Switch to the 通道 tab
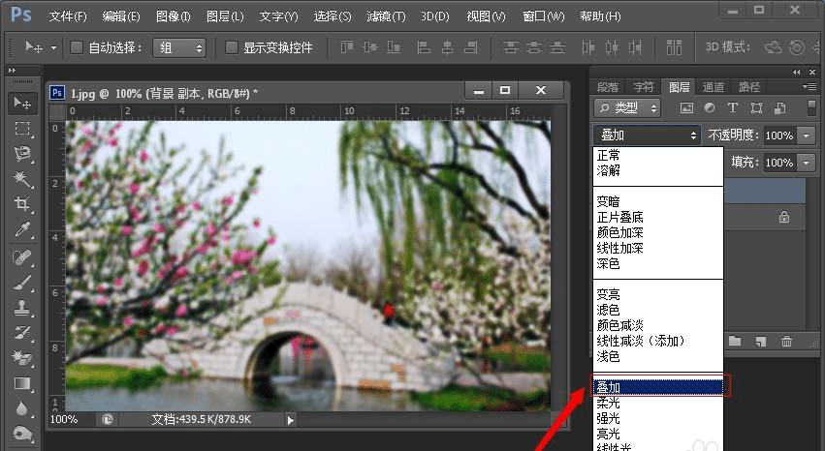Viewport: 825px width, 451px height. pyautogui.click(x=714, y=87)
